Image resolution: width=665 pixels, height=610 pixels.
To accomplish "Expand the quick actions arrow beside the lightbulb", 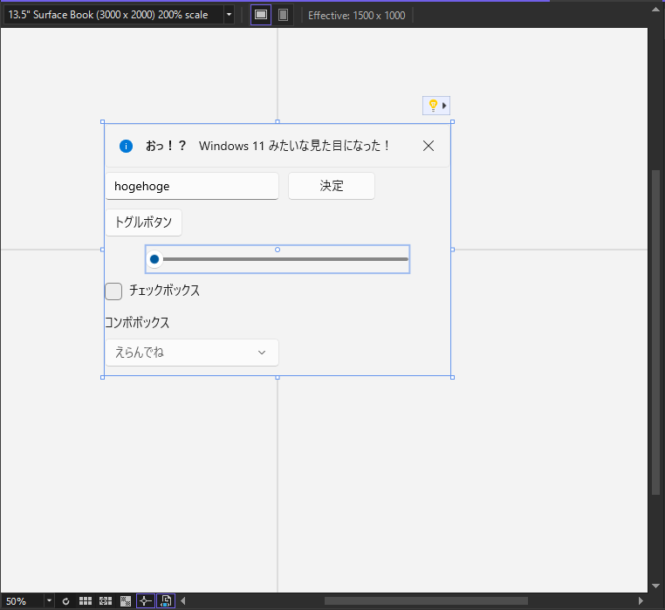I will coord(444,106).
